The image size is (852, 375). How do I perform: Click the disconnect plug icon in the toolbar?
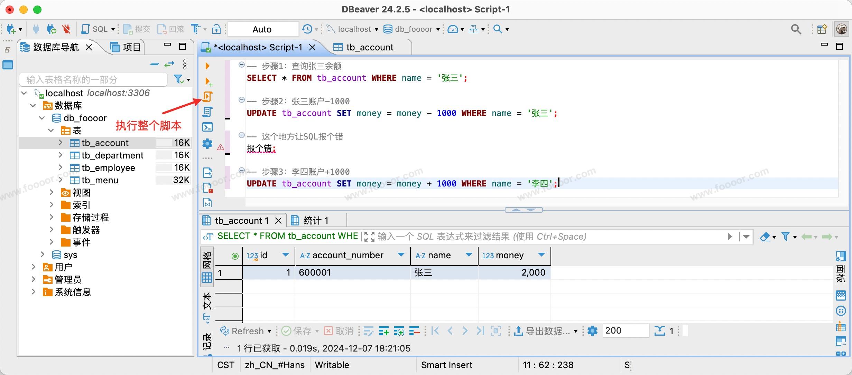click(x=66, y=29)
